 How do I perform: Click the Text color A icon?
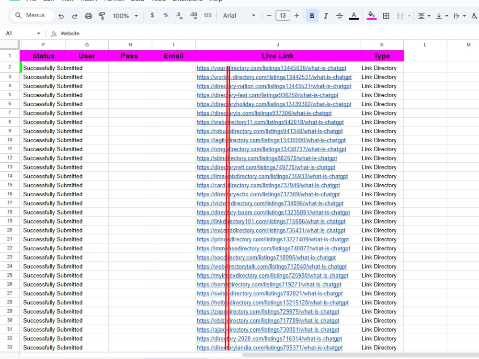point(354,16)
